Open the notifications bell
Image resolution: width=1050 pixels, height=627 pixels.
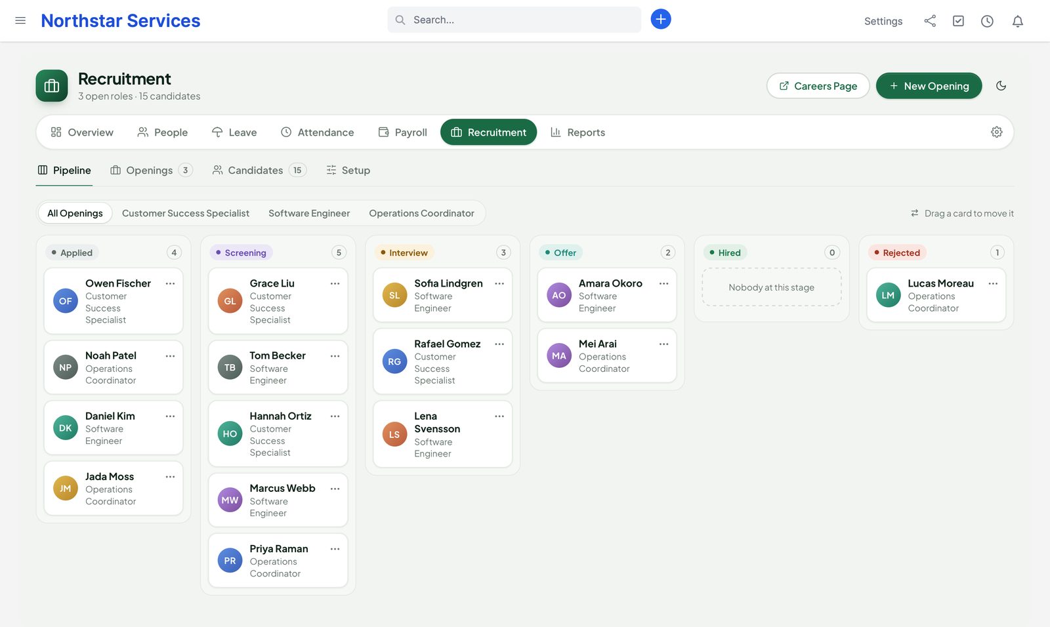(1018, 21)
